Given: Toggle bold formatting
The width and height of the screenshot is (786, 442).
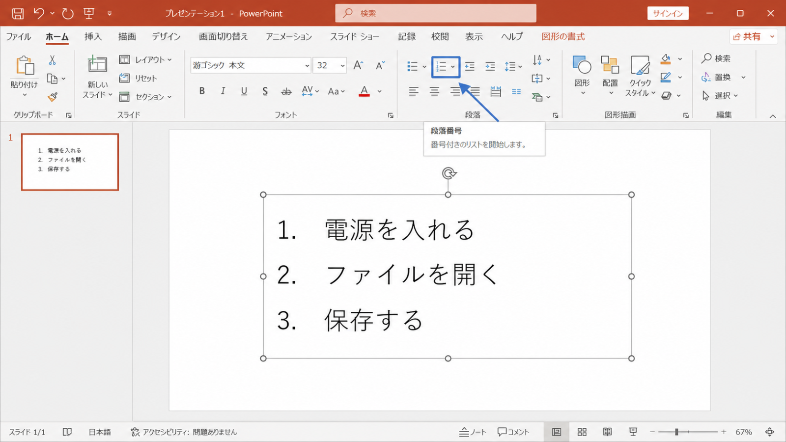Looking at the screenshot, I should (x=202, y=91).
